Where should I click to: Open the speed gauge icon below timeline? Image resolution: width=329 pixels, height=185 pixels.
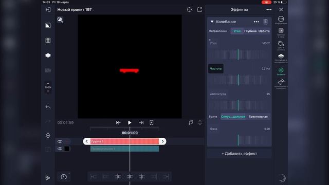click(x=64, y=177)
